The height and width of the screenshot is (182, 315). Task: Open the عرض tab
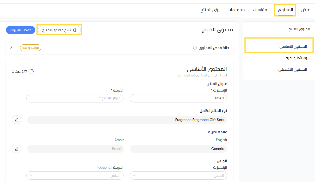(306, 10)
